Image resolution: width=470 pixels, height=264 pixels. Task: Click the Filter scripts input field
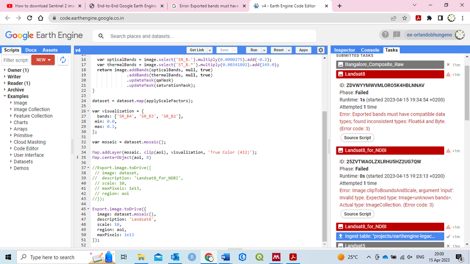[16, 60]
